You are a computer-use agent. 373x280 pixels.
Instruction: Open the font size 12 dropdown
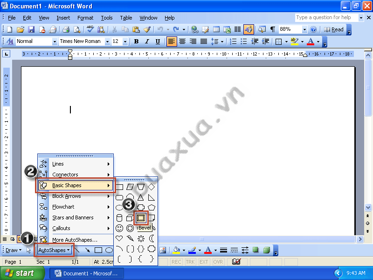coord(125,42)
